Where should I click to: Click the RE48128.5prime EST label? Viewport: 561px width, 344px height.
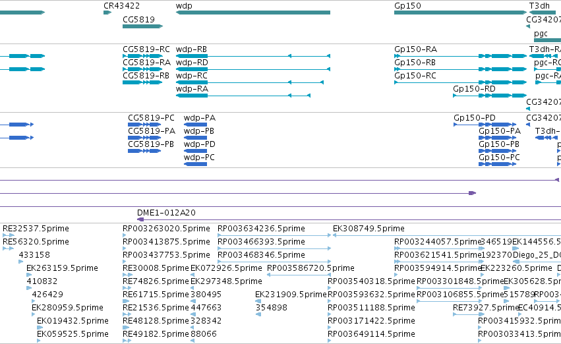(x=156, y=321)
